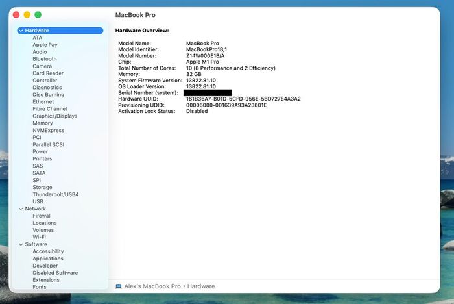Open the Memory sidebar entry

point(43,123)
